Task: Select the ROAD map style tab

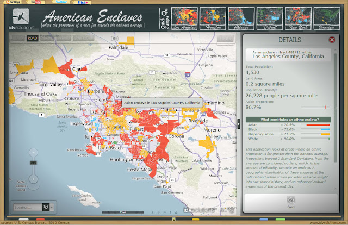Action: pos(33,38)
